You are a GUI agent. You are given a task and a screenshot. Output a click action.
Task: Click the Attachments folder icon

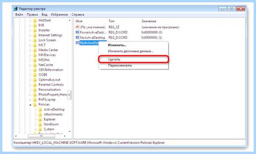40,114
